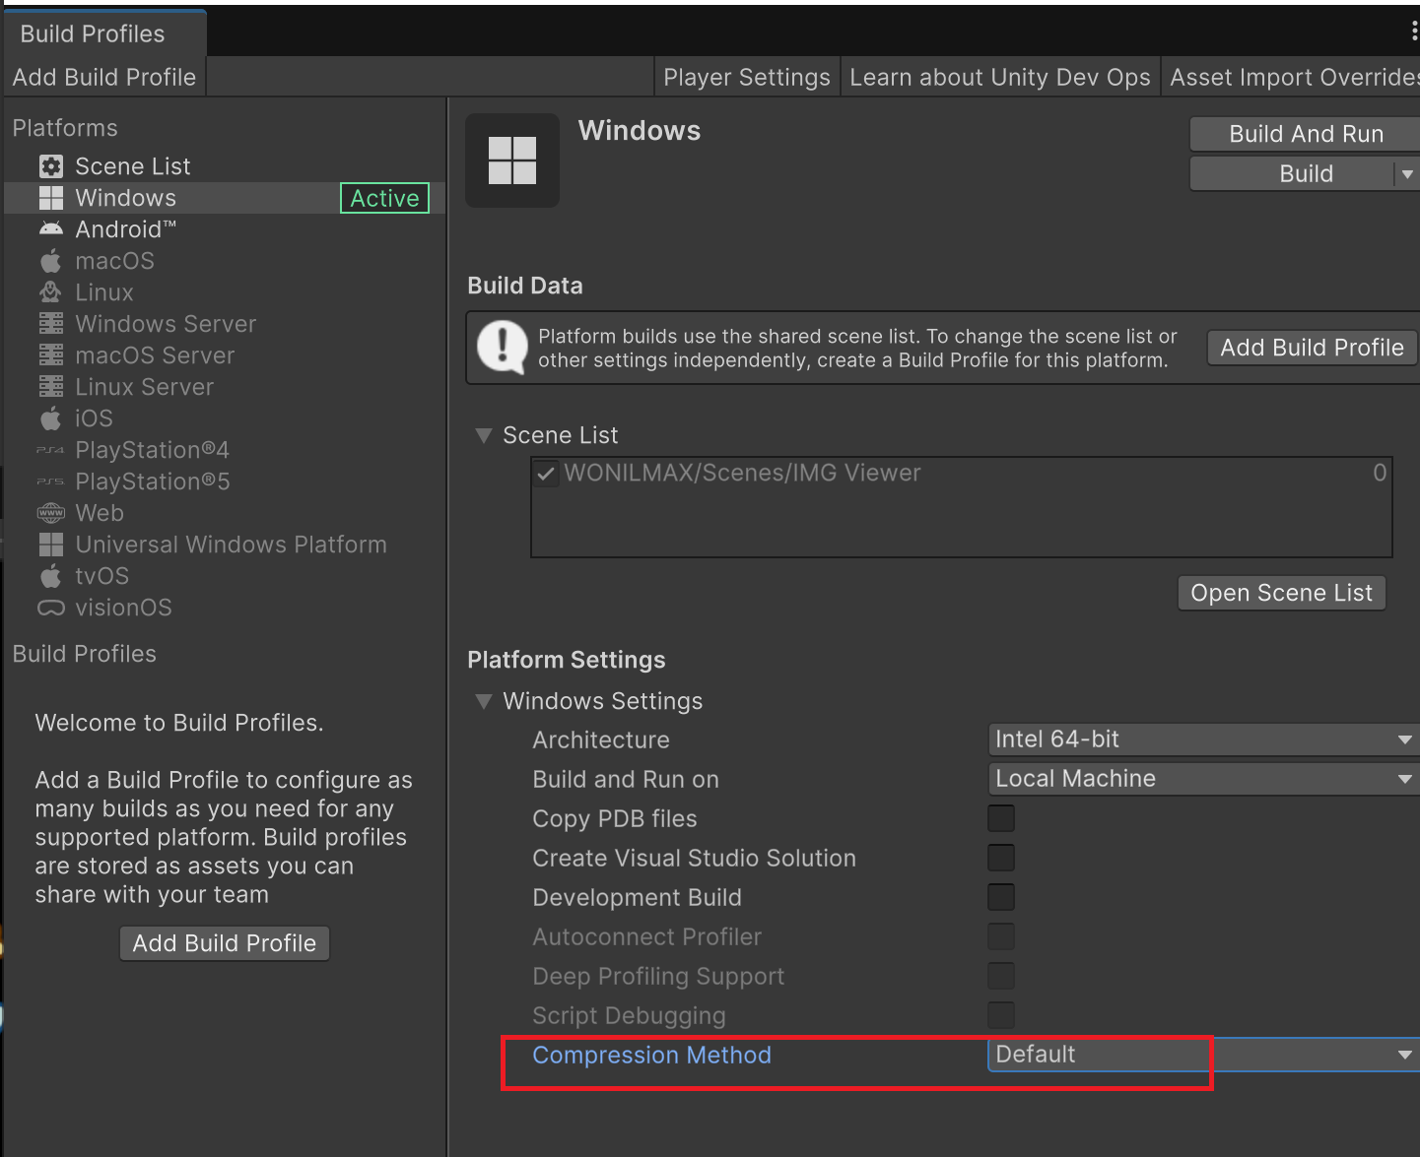
Task: Click the Universal Windows Platform icon
Action: (51, 545)
